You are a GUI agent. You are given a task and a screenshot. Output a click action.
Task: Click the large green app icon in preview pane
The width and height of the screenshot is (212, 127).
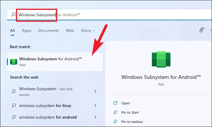coord(161,59)
